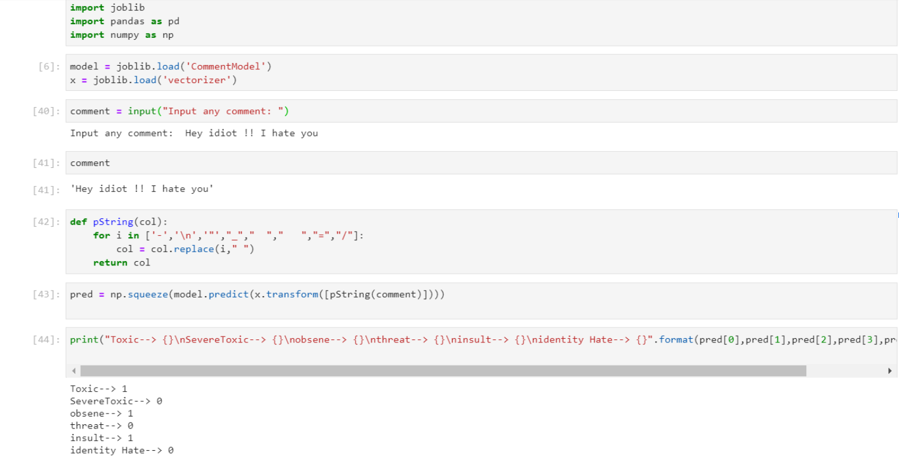Click the left arrow of the horizontal scrollbar

tap(73, 371)
